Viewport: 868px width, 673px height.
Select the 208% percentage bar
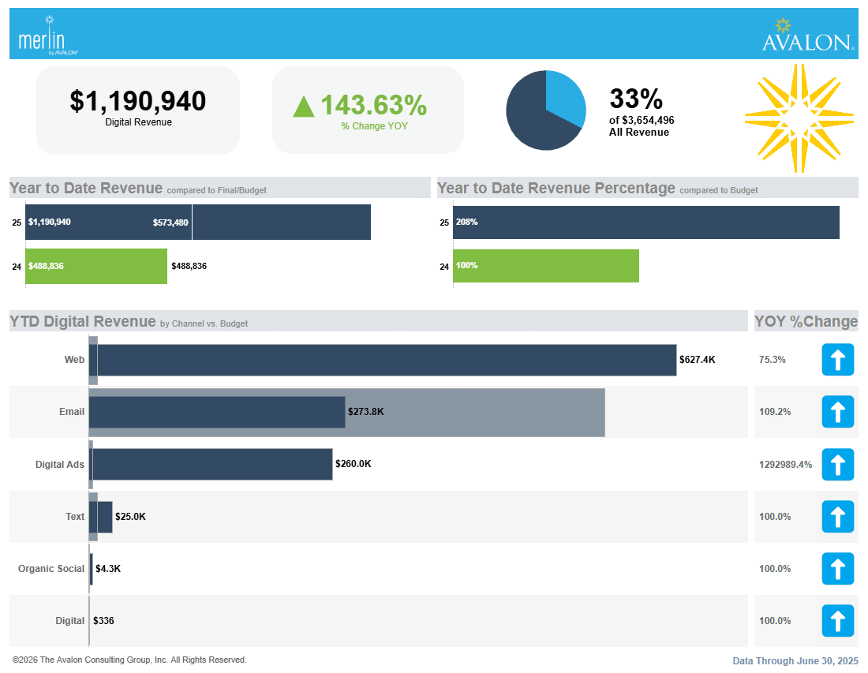point(646,222)
